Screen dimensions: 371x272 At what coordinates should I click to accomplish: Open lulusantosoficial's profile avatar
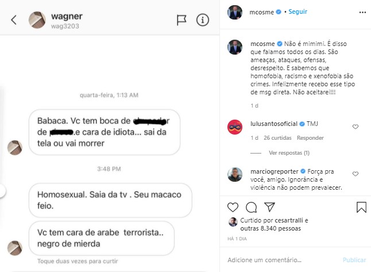coord(235,127)
